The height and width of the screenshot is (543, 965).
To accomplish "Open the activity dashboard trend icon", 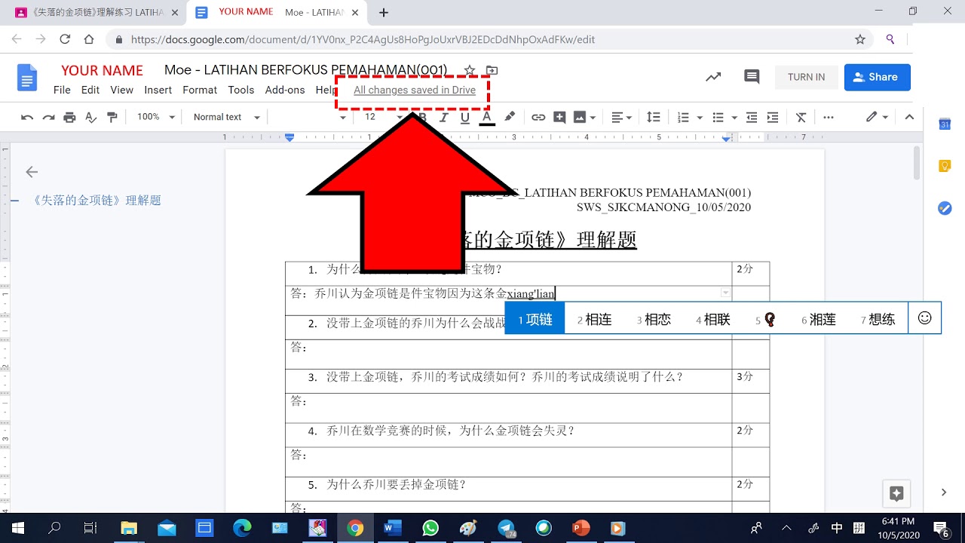I will pos(713,77).
